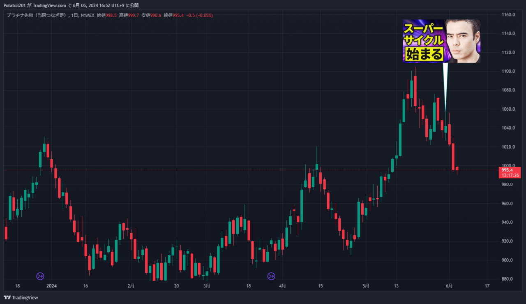
Task: Click the 1160.0 label on price axis
Action: [x=508, y=15]
